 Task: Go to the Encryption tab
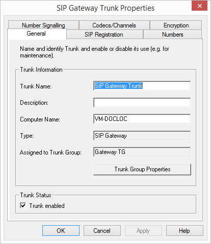(x=176, y=25)
